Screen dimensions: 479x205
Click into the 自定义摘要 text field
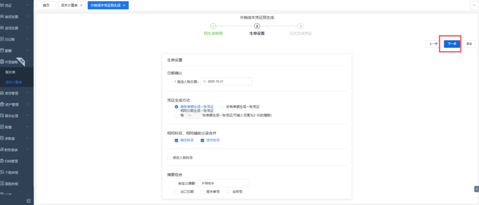point(223,184)
